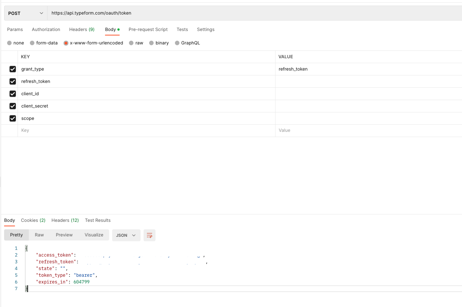
Task: Click the VALUE column header
Action: (x=286, y=57)
